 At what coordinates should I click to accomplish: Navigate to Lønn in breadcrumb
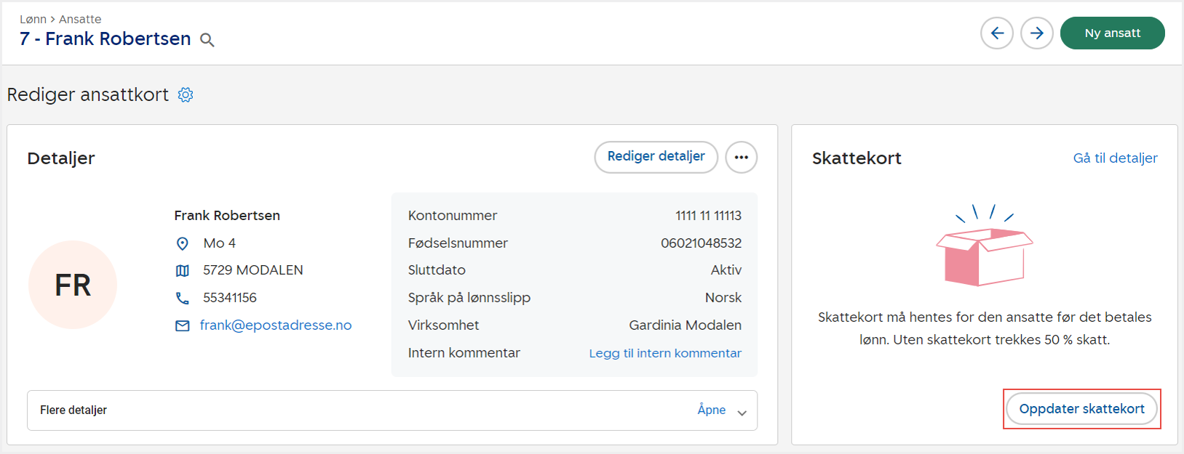tap(33, 20)
